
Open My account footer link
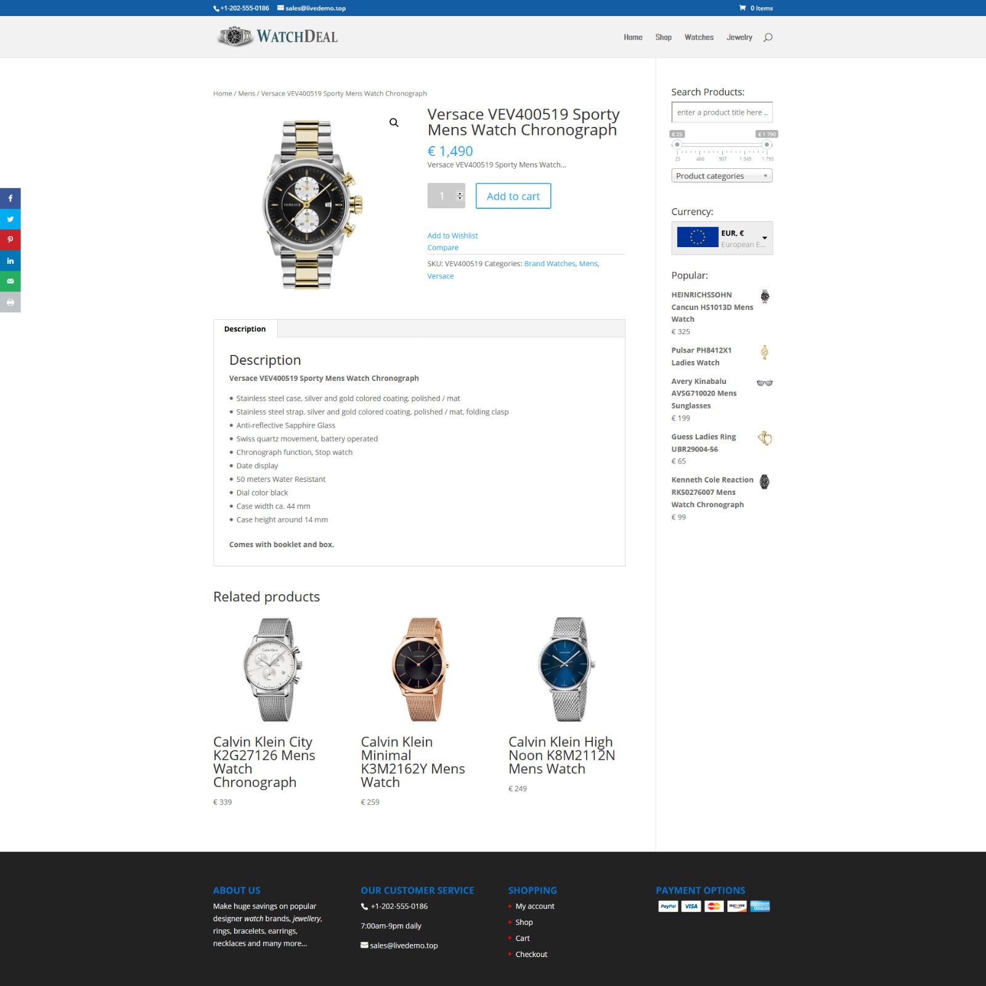535,906
